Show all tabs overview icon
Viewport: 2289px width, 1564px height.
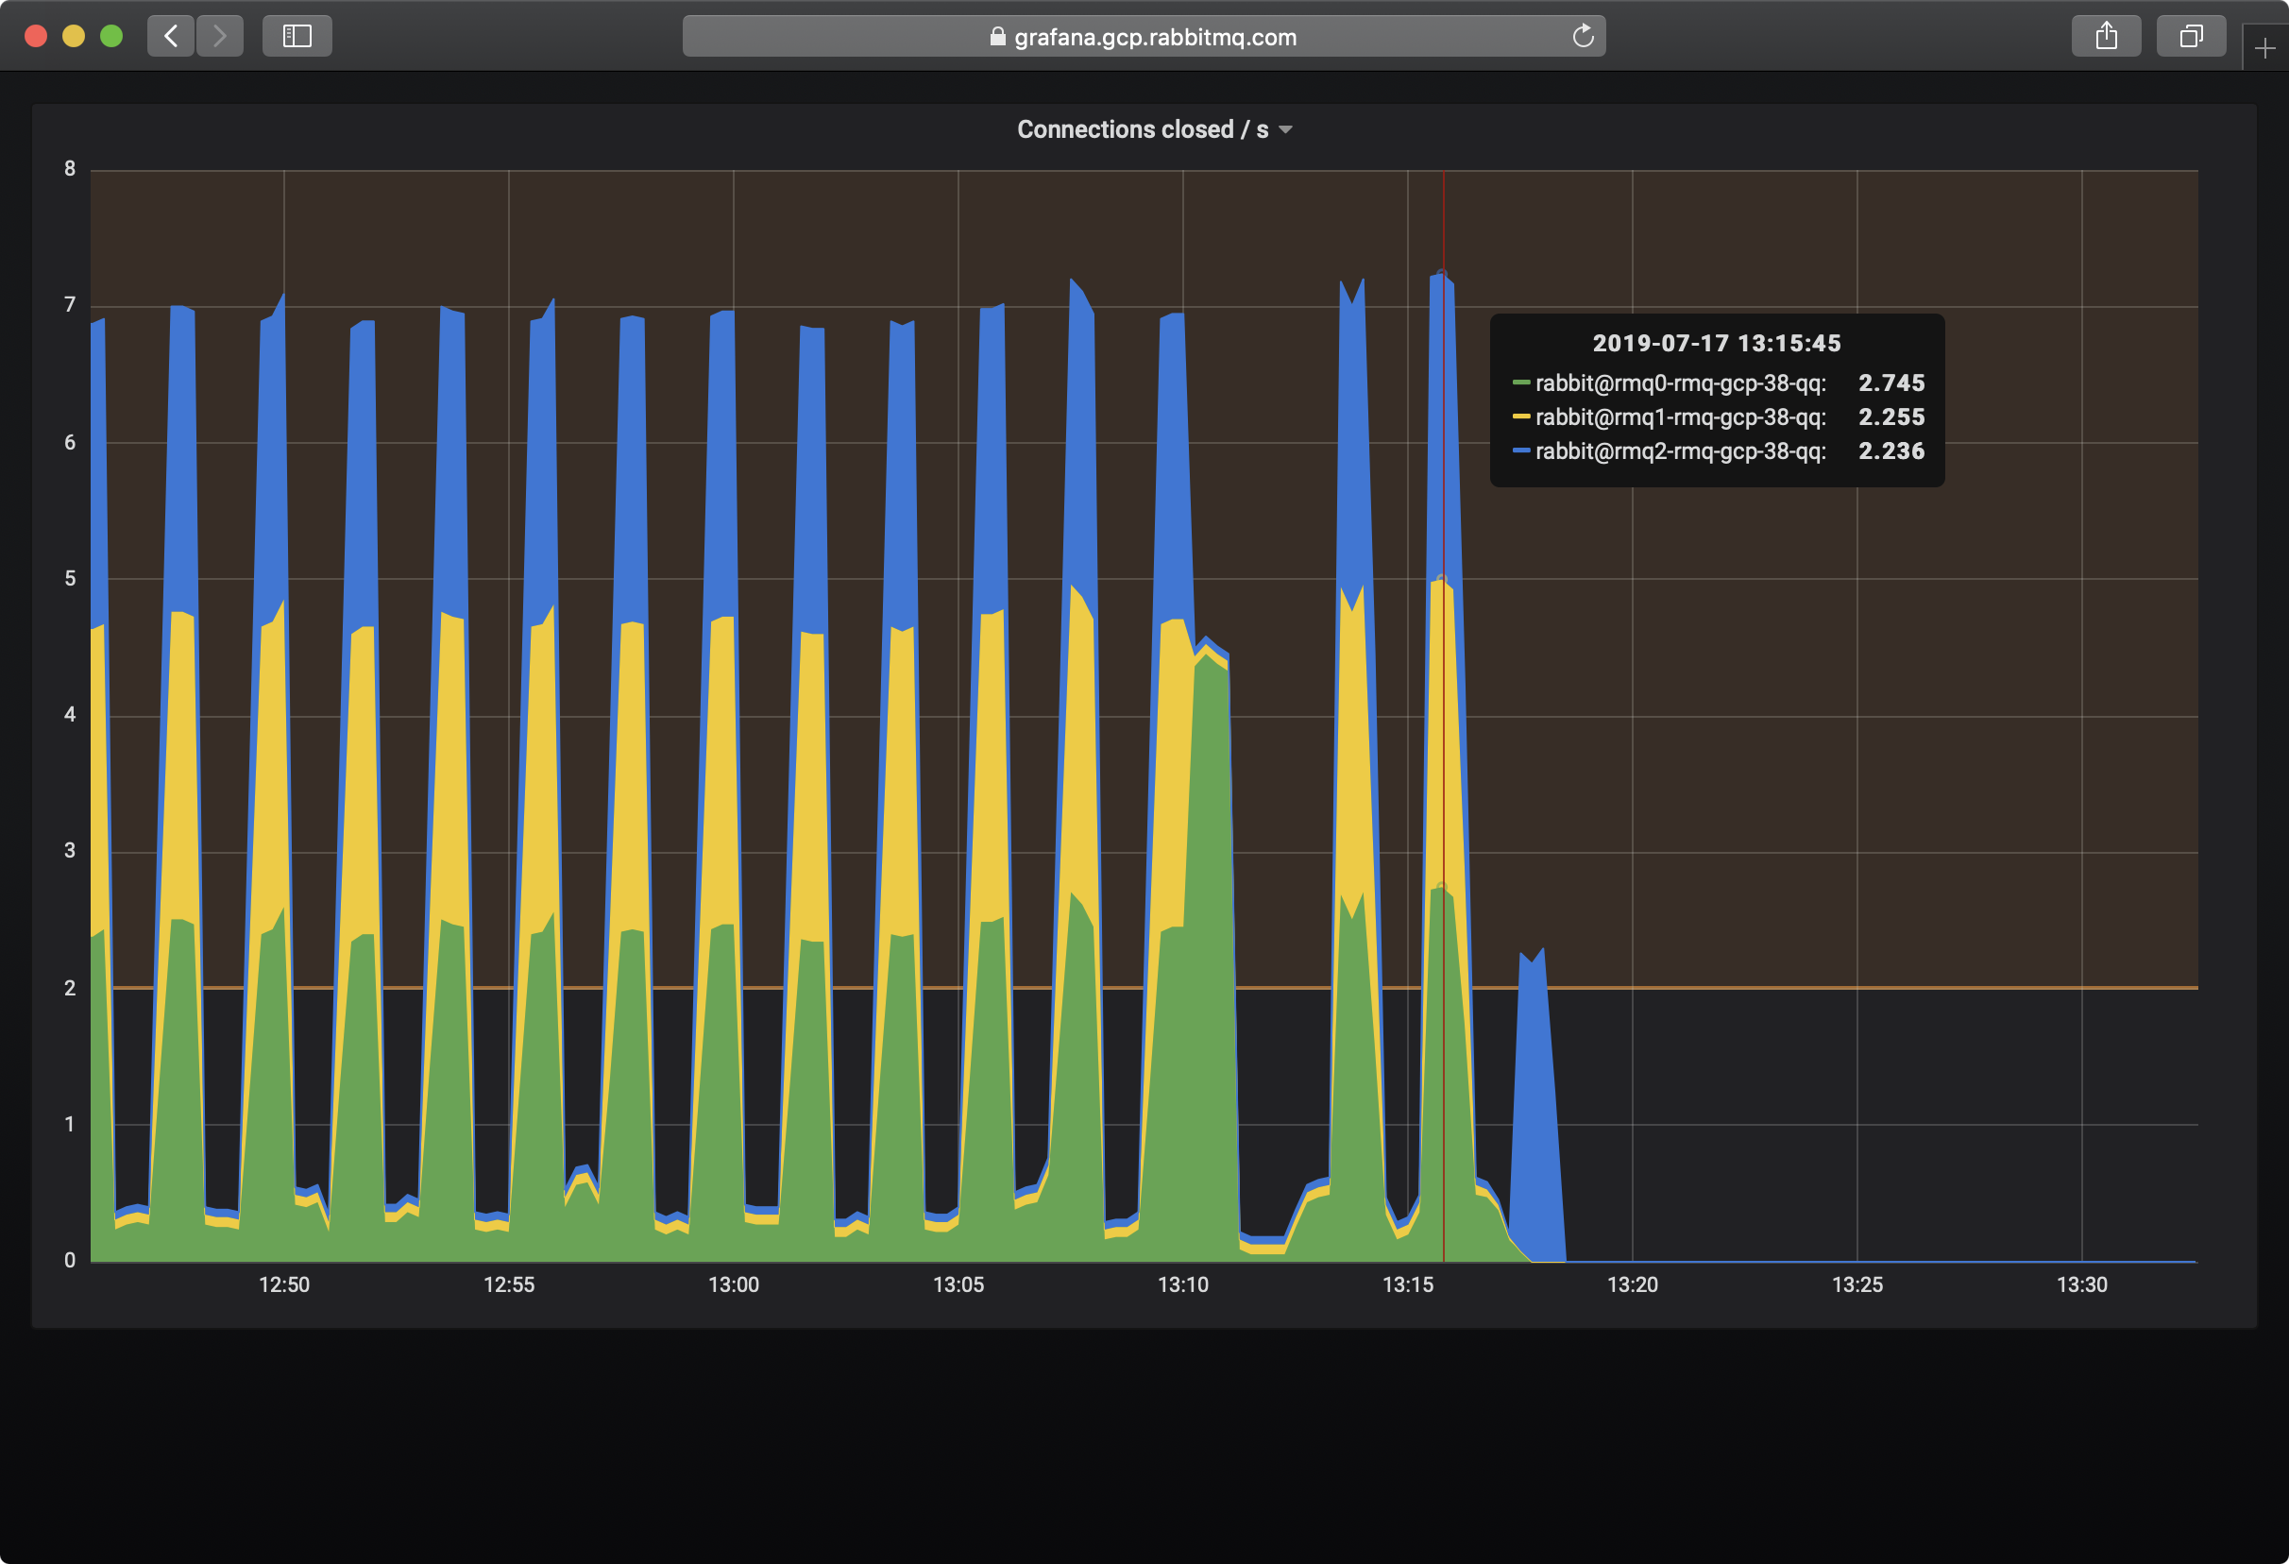[2191, 37]
